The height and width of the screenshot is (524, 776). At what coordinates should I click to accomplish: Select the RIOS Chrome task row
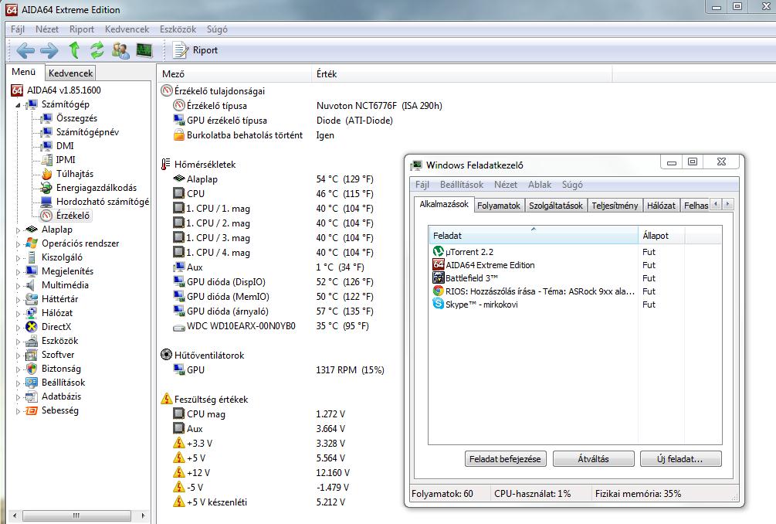point(575,291)
